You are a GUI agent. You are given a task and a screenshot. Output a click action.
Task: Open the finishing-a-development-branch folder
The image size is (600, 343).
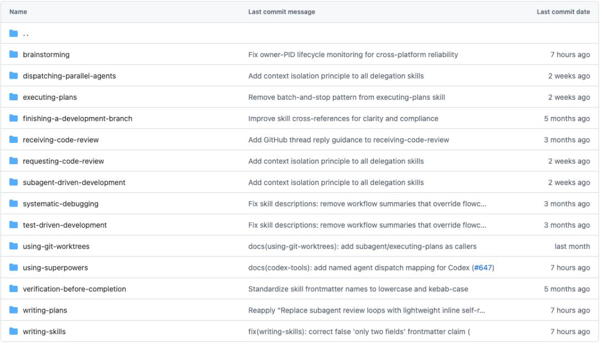pos(77,119)
